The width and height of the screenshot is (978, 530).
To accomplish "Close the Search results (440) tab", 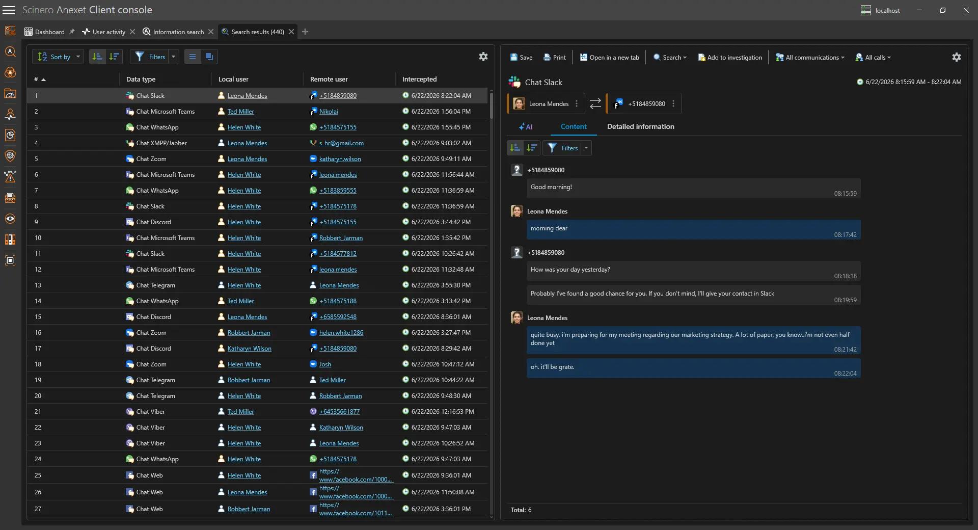I will coord(291,32).
